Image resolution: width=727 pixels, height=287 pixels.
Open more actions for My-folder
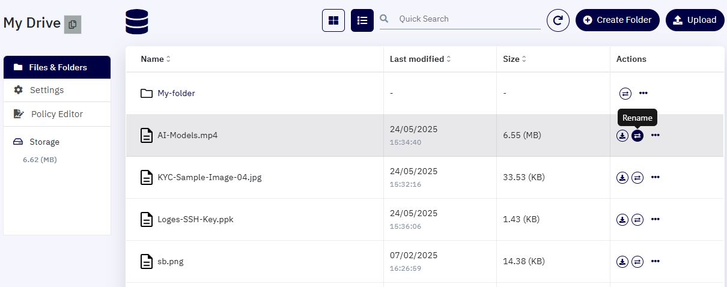(x=643, y=94)
